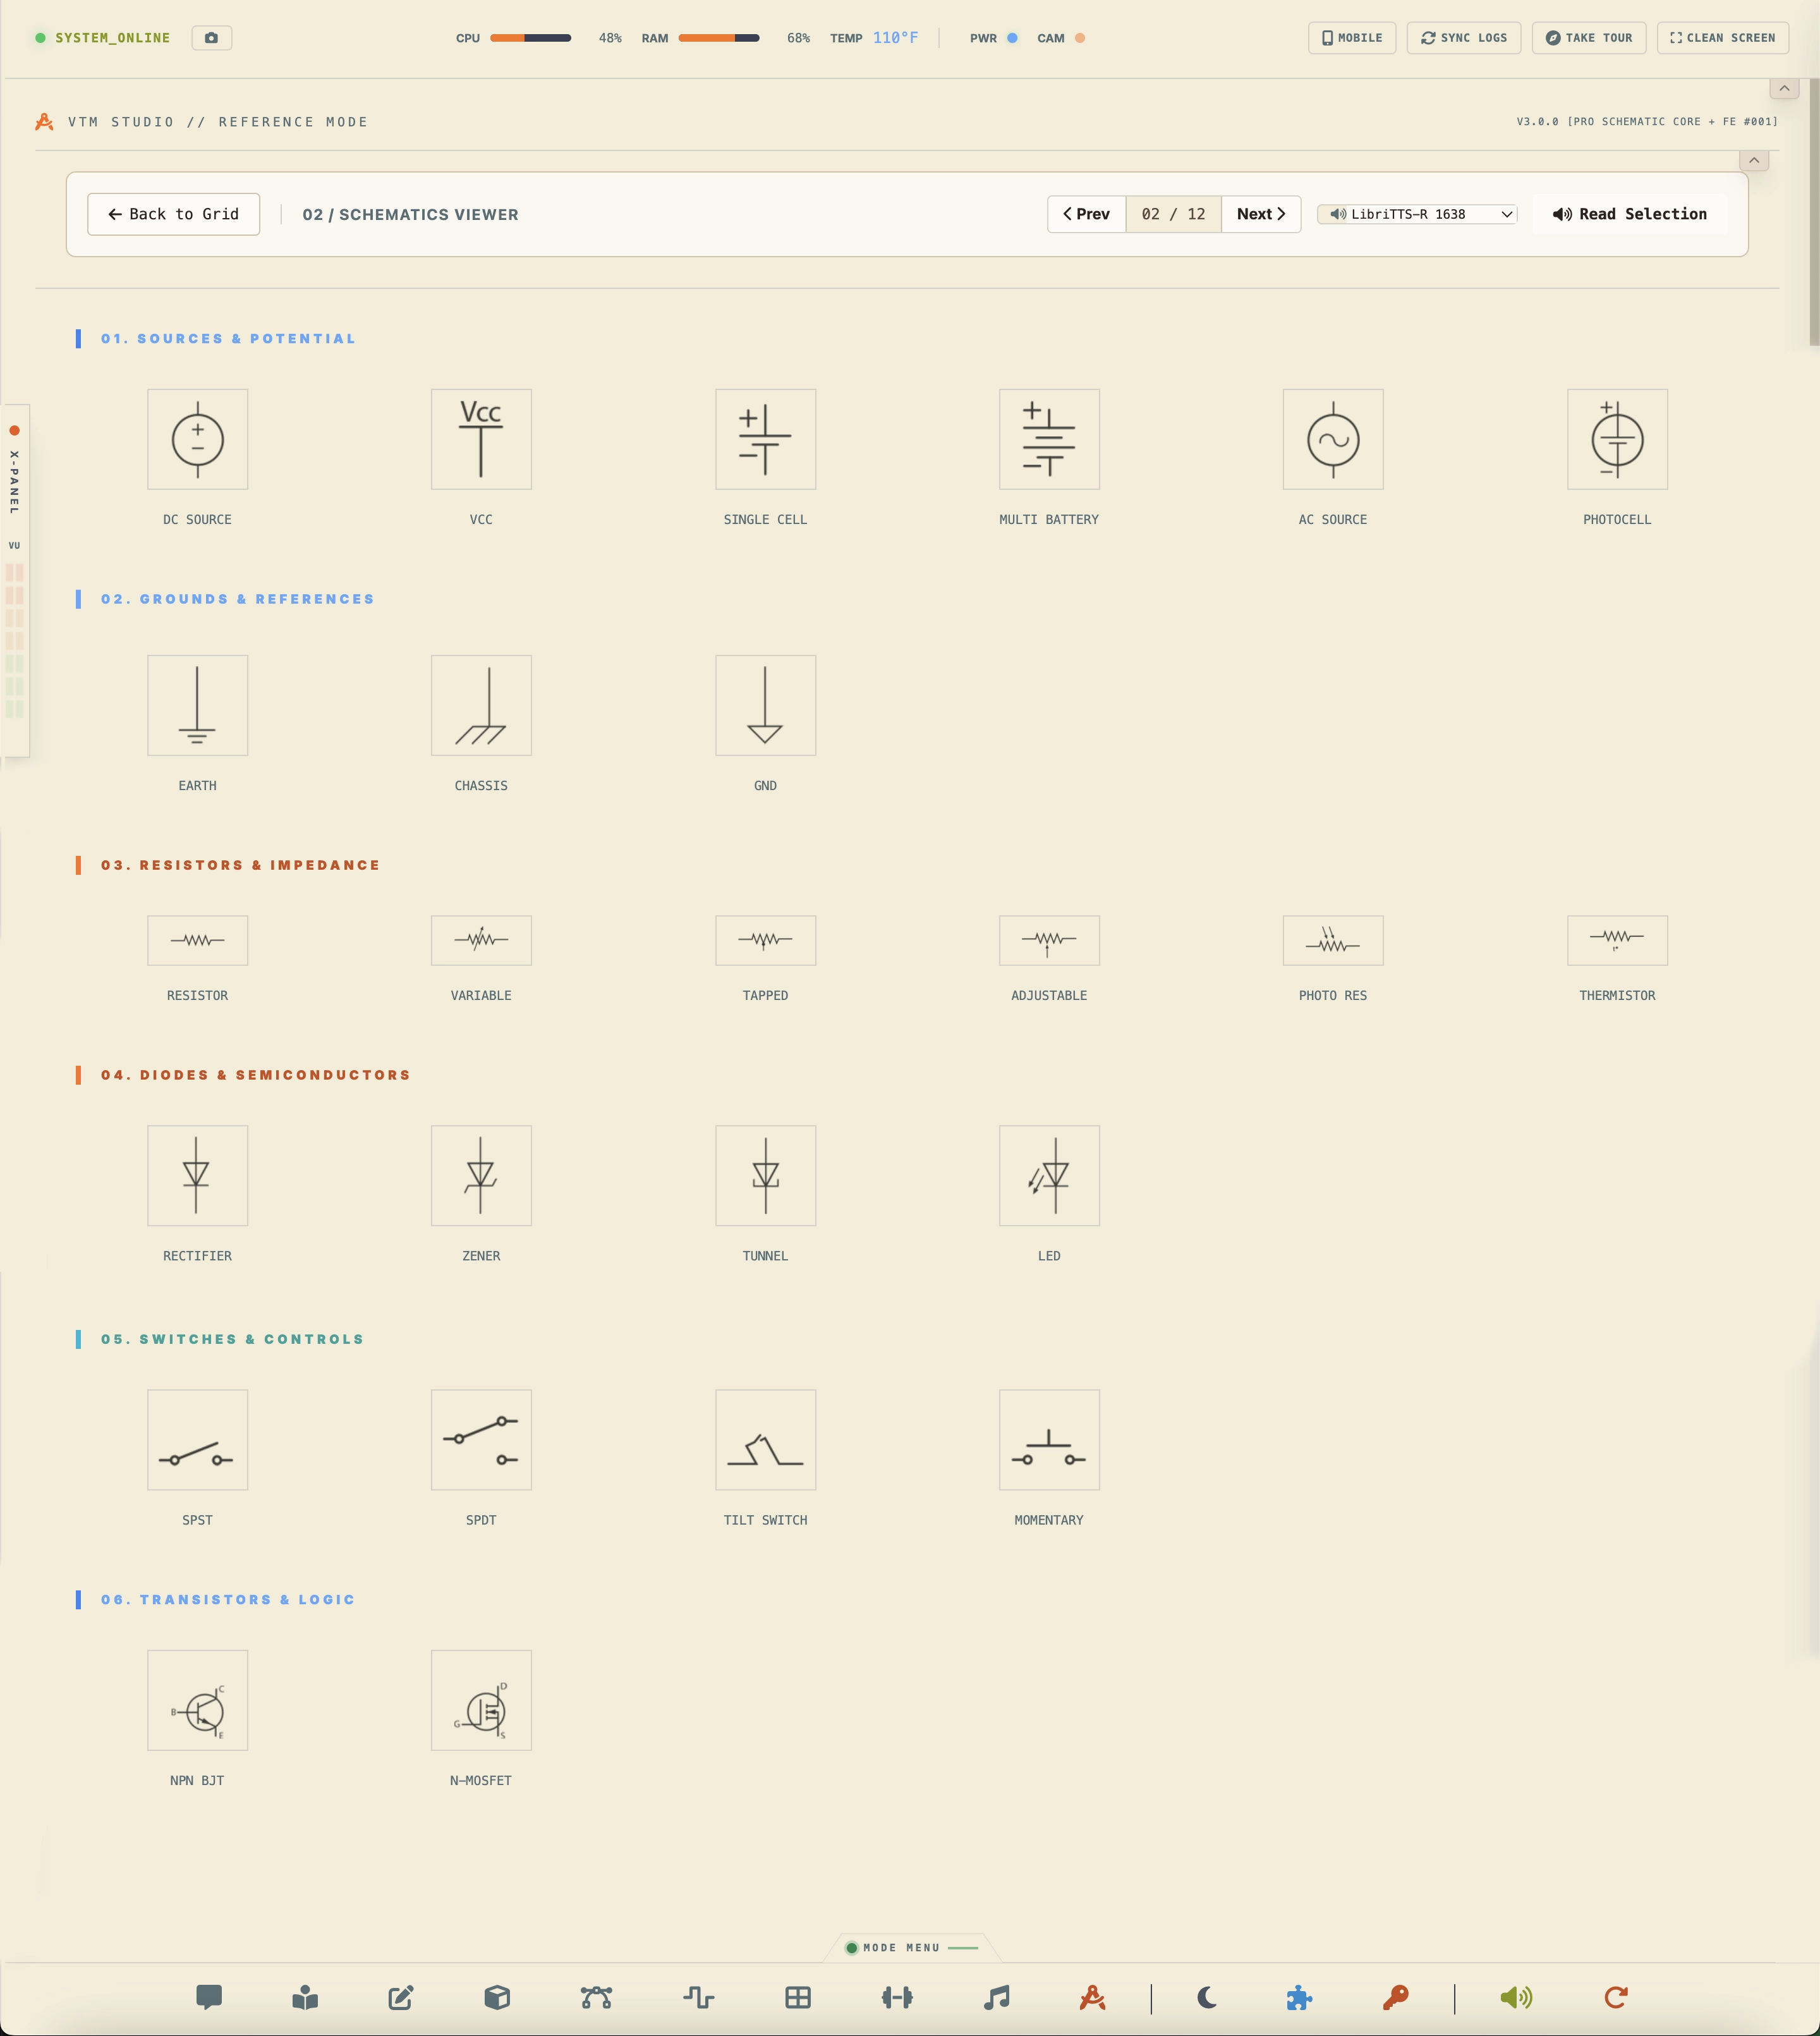Start the Take Tour button
The height and width of the screenshot is (2036, 1820).
(1588, 38)
